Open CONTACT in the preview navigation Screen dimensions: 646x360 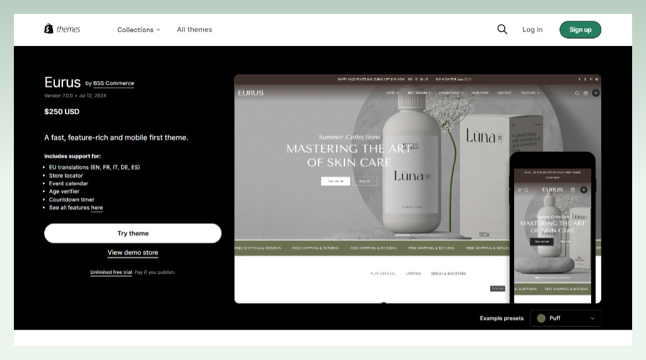pyautogui.click(x=504, y=93)
